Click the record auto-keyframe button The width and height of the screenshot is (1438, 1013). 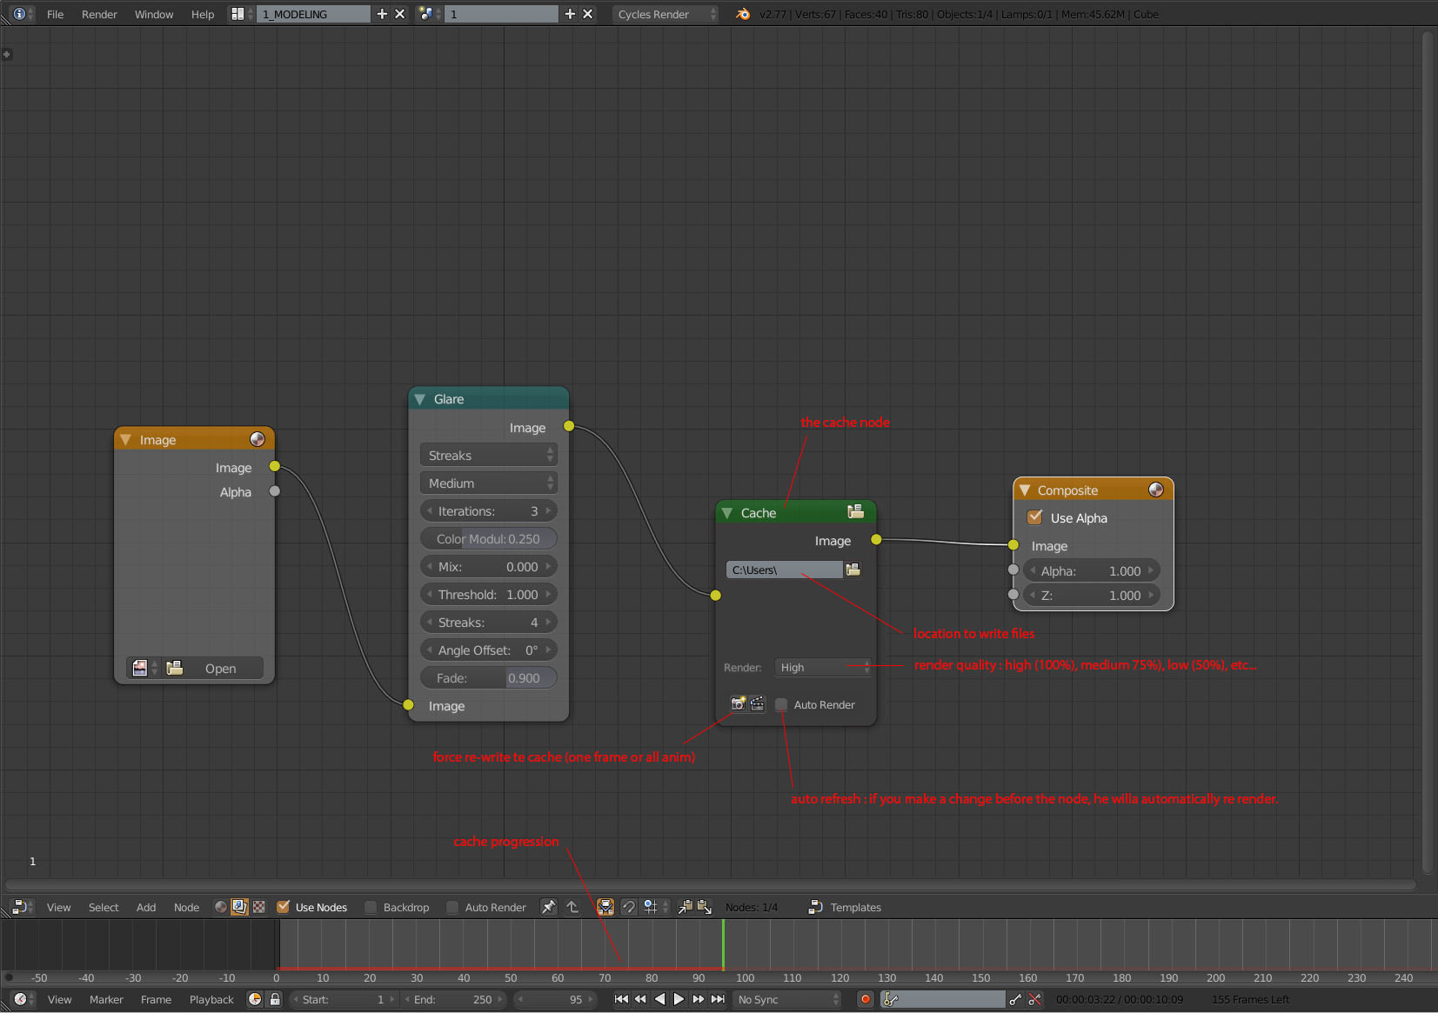pos(866,999)
